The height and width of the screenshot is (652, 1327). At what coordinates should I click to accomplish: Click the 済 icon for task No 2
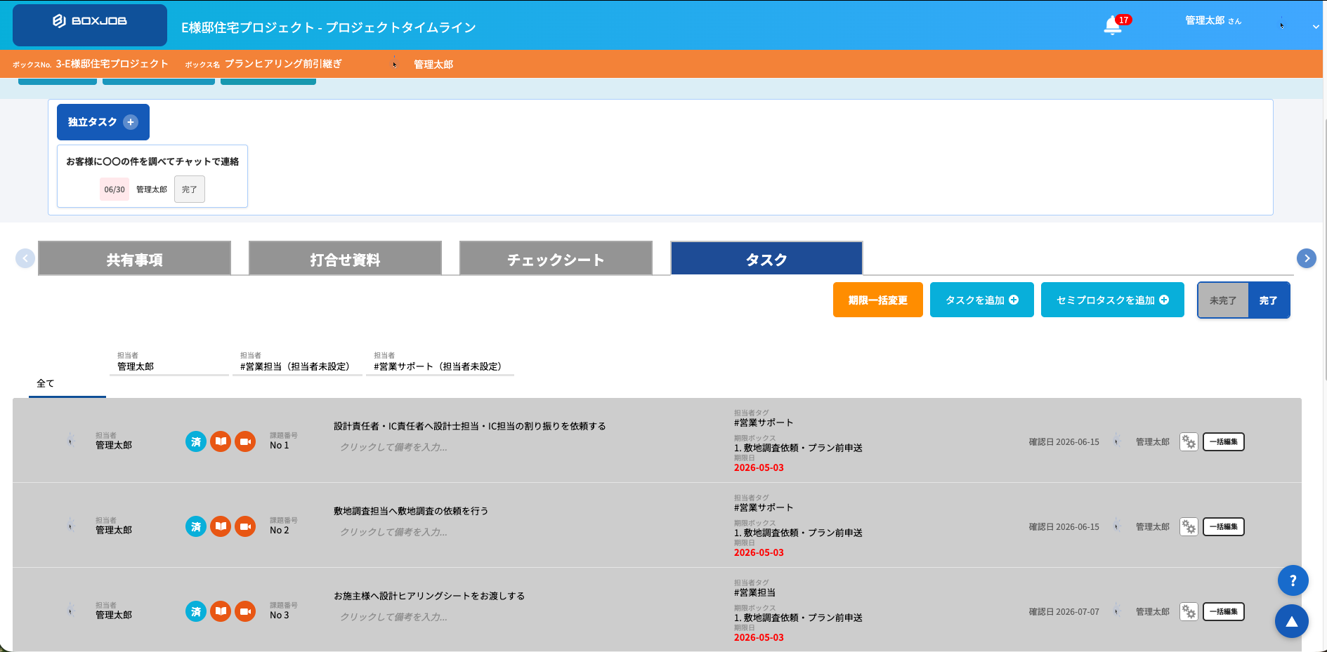tap(196, 526)
